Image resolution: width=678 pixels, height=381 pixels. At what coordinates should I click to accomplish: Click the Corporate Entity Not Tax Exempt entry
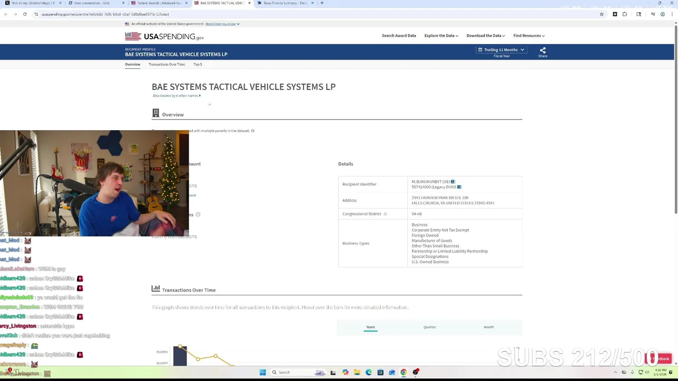440,230
